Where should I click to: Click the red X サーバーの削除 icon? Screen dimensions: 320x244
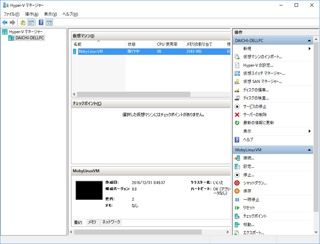click(x=237, y=114)
